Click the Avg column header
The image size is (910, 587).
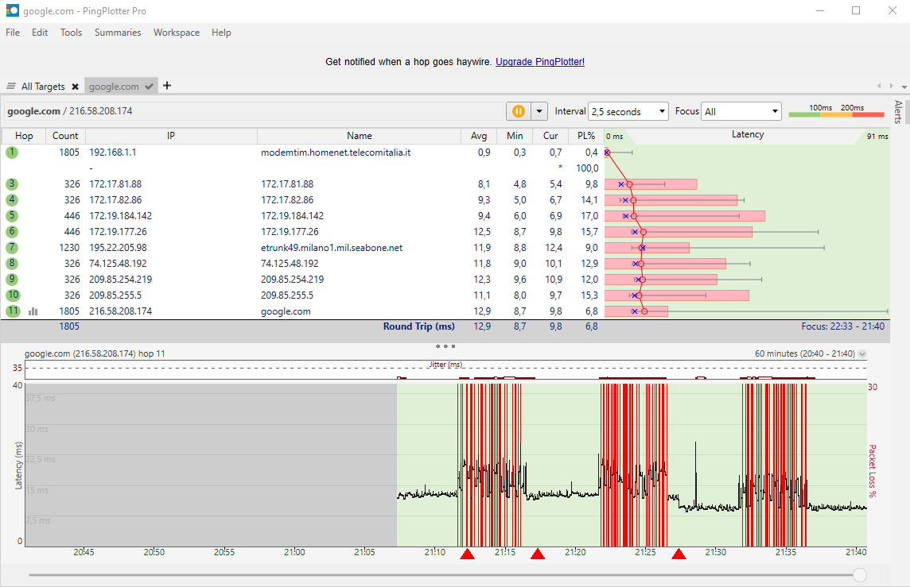point(479,136)
